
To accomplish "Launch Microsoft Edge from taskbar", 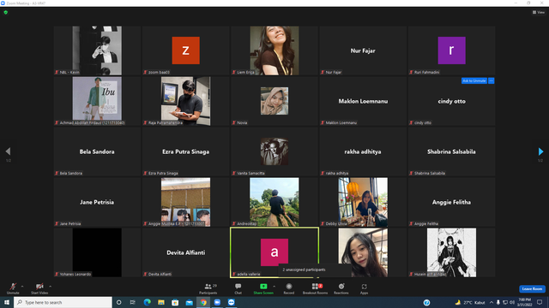I will click(x=147, y=302).
